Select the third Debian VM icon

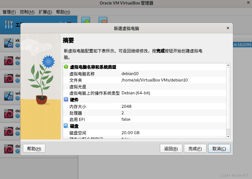9,114
